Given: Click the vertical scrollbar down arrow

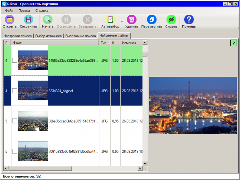Looking at the screenshot, I should (145, 164).
